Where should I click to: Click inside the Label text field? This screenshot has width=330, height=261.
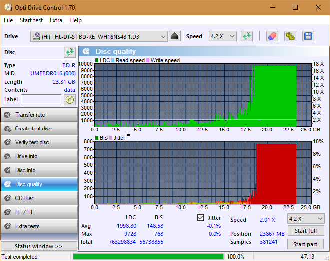click(41, 99)
